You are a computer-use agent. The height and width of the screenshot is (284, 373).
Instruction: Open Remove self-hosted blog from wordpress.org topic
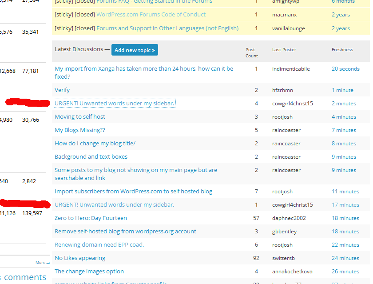(x=125, y=232)
